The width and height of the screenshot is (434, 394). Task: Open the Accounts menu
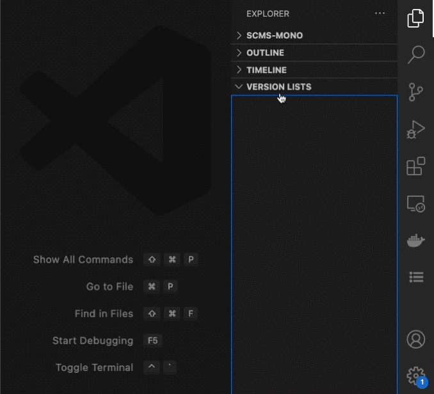(416, 339)
